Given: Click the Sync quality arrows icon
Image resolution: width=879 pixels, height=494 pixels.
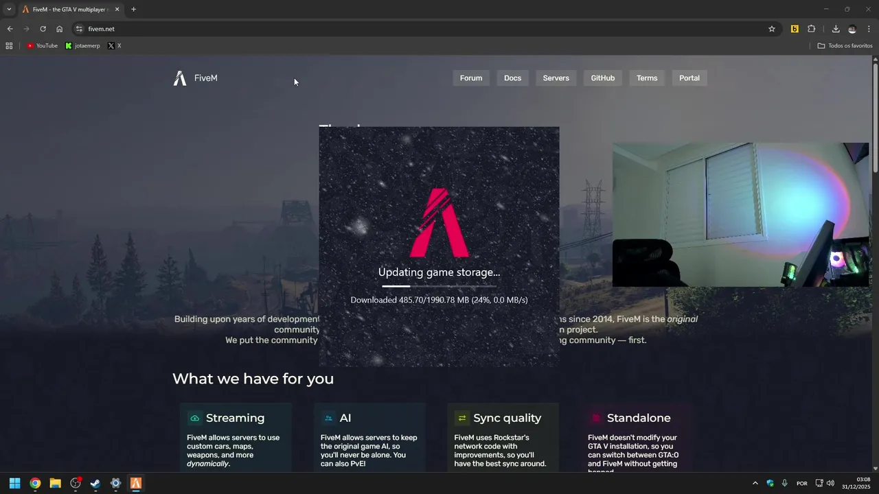Looking at the screenshot, I should (x=462, y=418).
